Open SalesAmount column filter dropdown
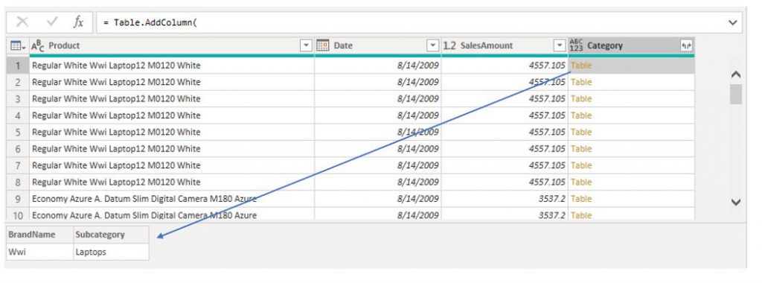The width and height of the screenshot is (762, 283). click(560, 45)
